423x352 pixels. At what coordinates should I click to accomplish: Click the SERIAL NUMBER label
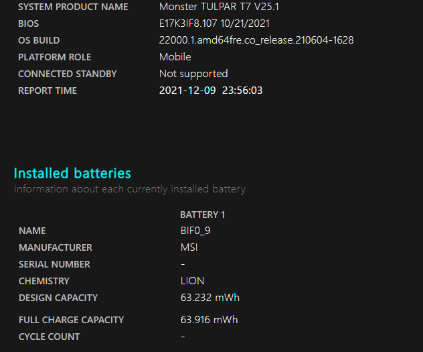click(54, 264)
